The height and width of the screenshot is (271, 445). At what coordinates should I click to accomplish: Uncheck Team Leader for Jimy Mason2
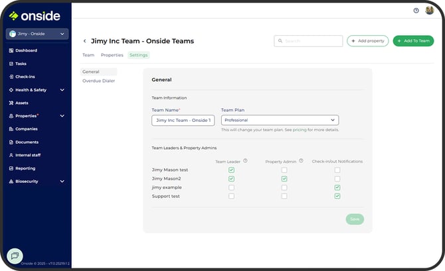point(231,179)
